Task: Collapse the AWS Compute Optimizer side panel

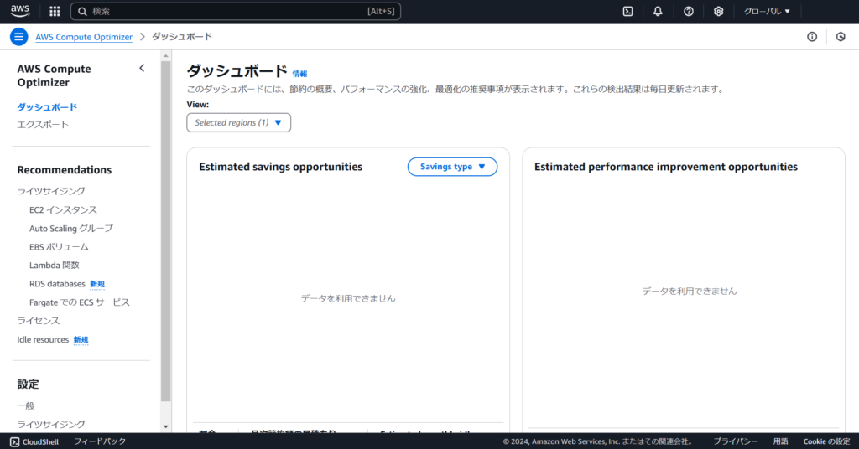Action: pos(142,69)
